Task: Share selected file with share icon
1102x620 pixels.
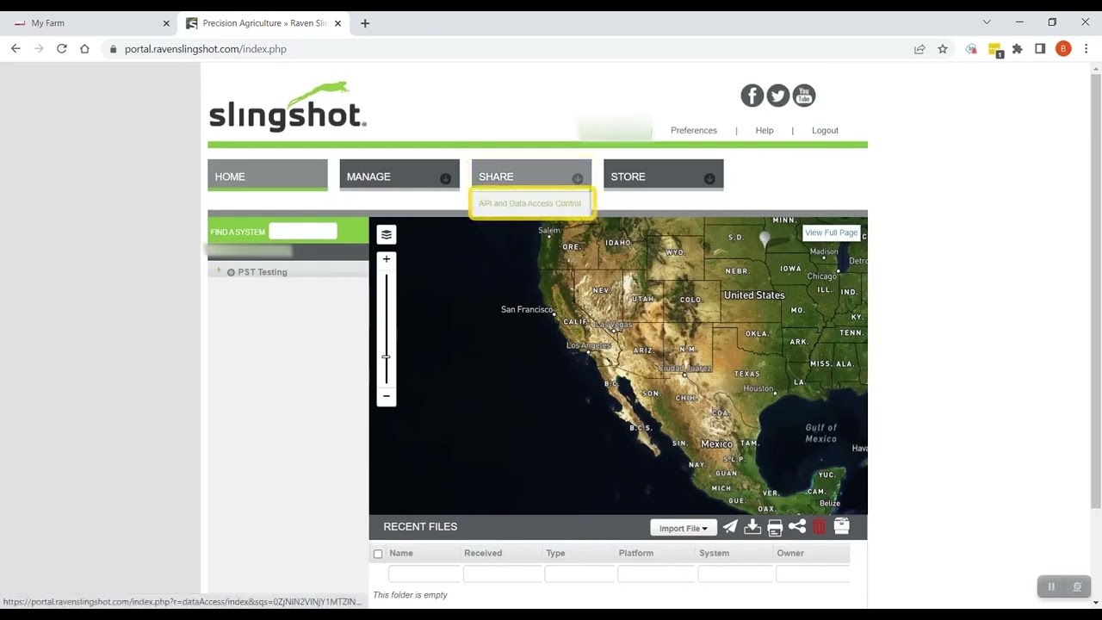Action: pos(797,527)
